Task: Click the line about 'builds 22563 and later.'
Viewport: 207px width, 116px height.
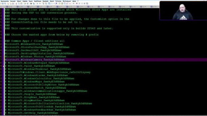Action: coord(59,28)
